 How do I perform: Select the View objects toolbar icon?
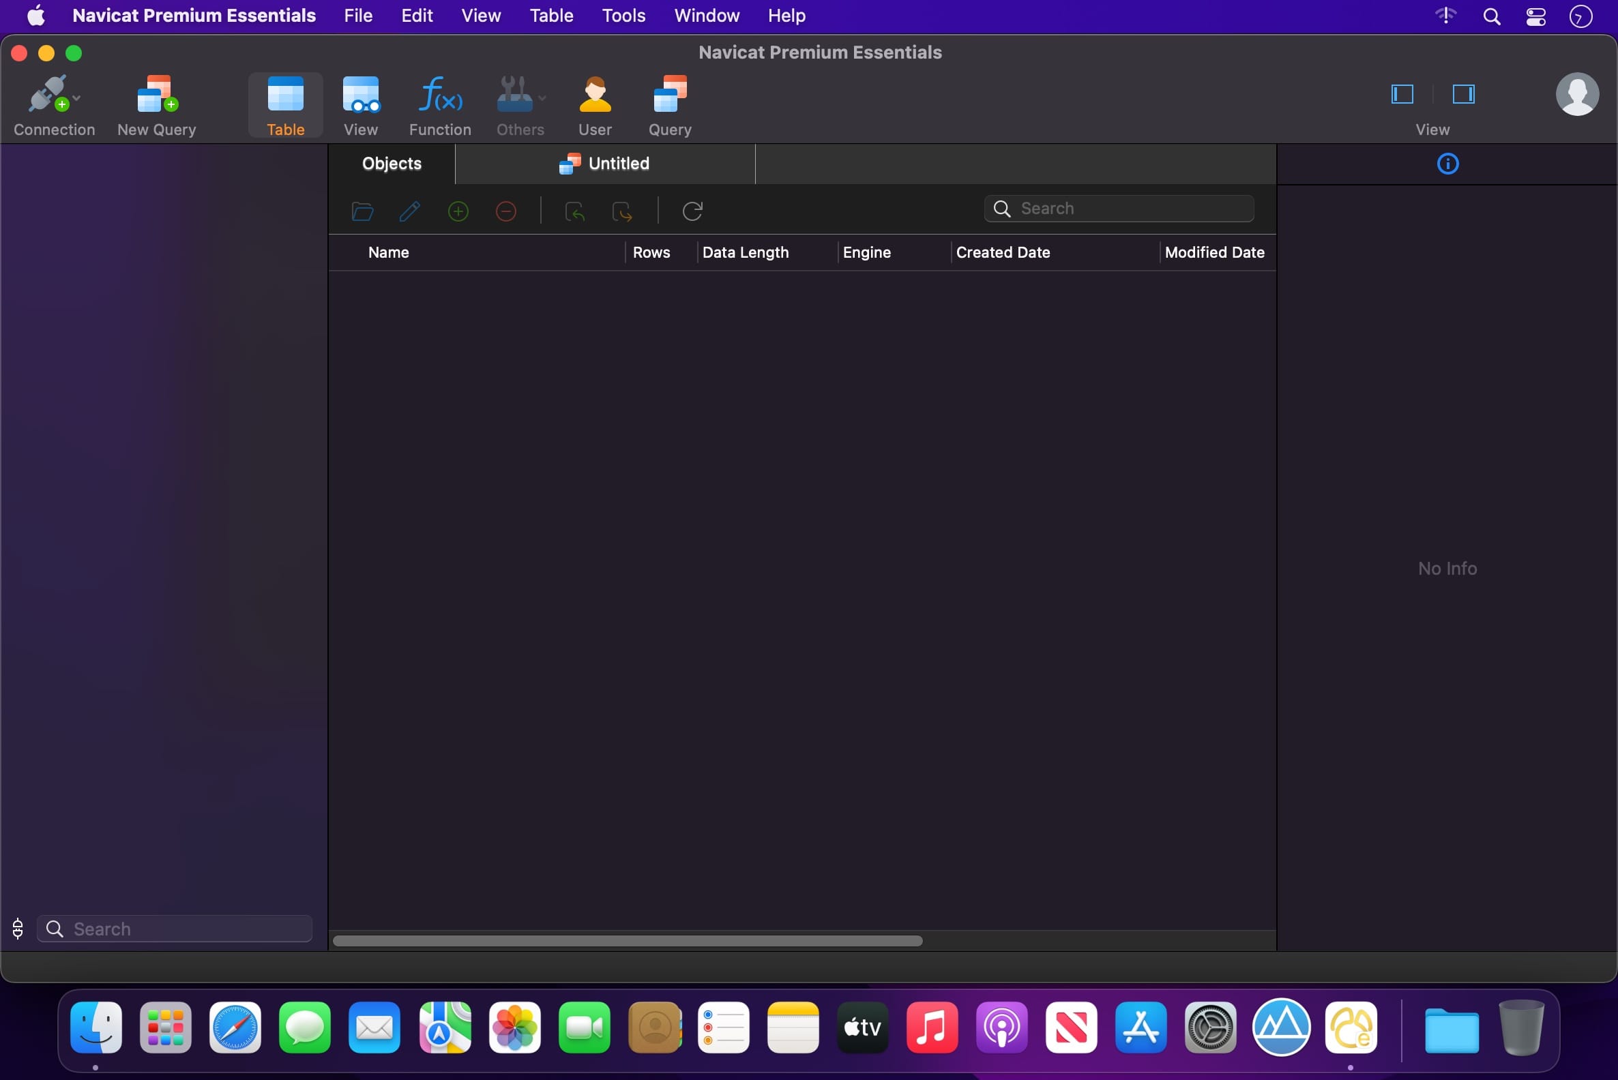(360, 93)
